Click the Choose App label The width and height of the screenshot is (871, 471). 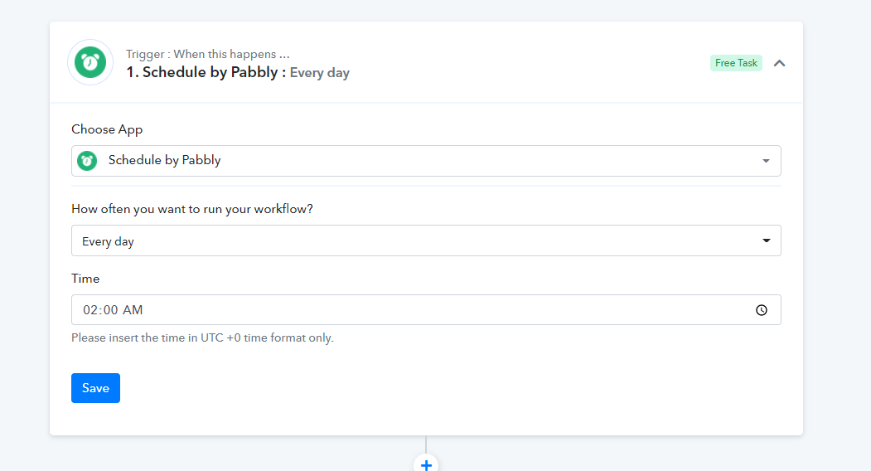107,129
